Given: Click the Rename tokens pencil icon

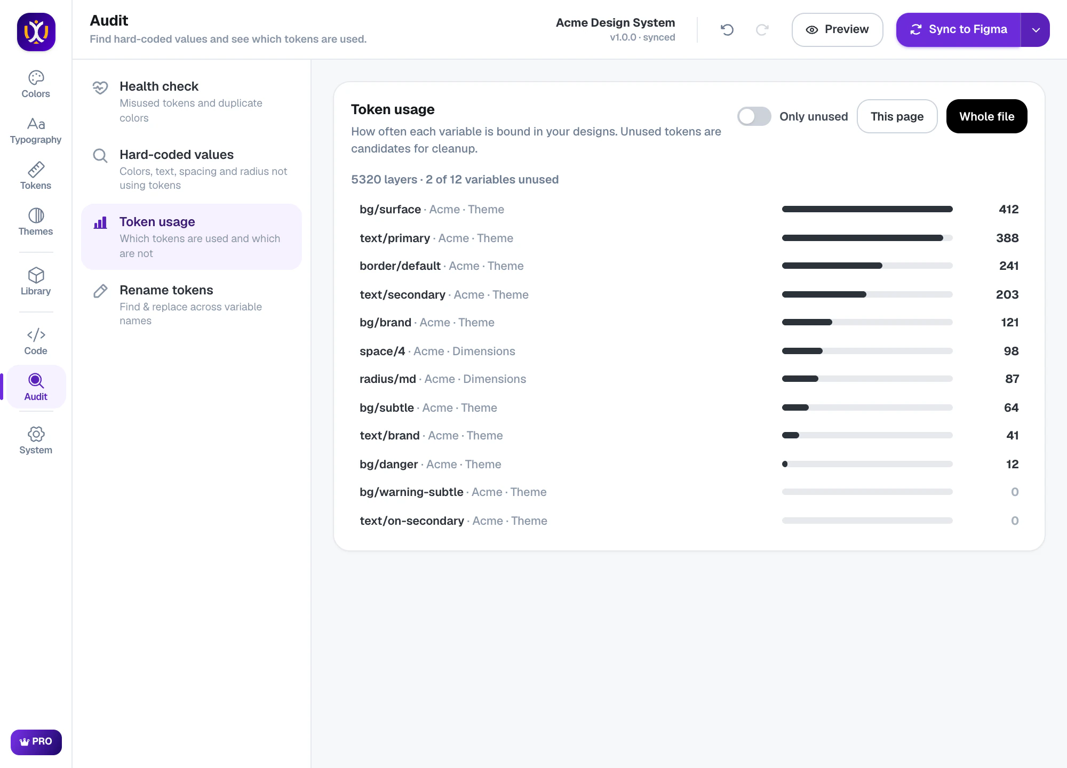Looking at the screenshot, I should tap(100, 291).
